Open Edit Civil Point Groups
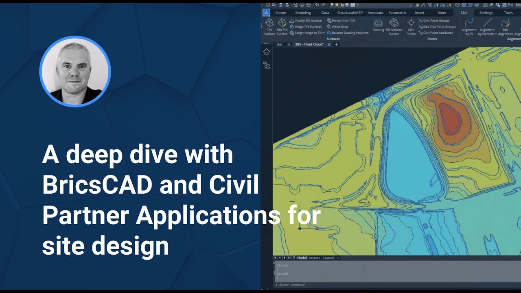Image resolution: width=521 pixels, height=293 pixels. coord(437,26)
